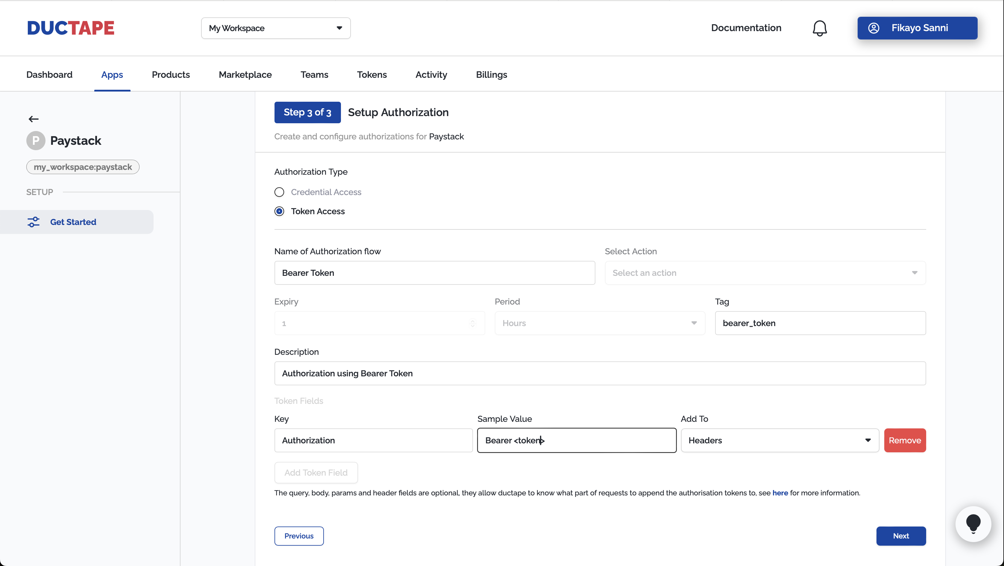Click the Next button
1004x566 pixels.
pyautogui.click(x=901, y=536)
